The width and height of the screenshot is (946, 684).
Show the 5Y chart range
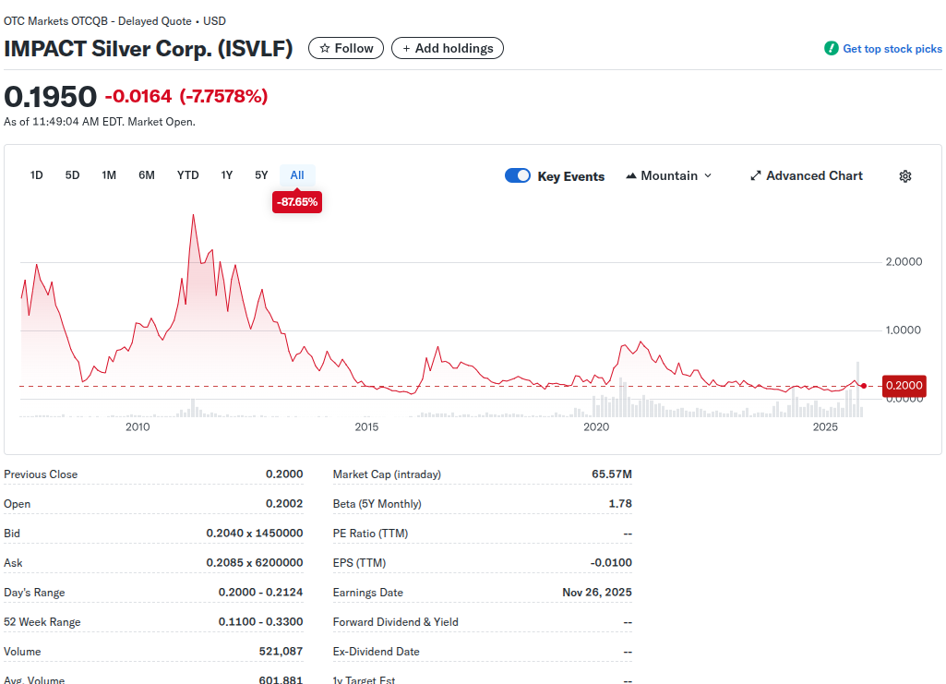click(261, 175)
